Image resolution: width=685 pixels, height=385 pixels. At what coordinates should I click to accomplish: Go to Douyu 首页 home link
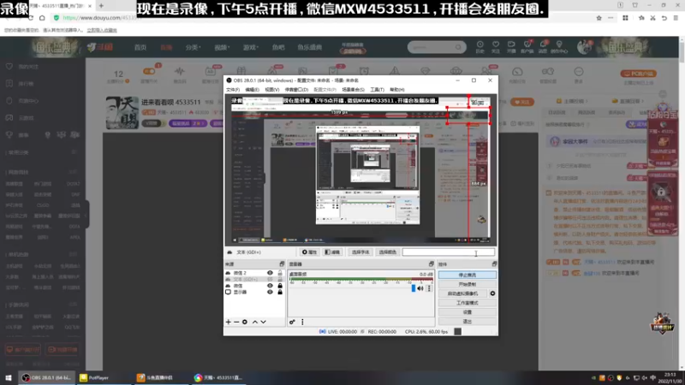(x=140, y=48)
